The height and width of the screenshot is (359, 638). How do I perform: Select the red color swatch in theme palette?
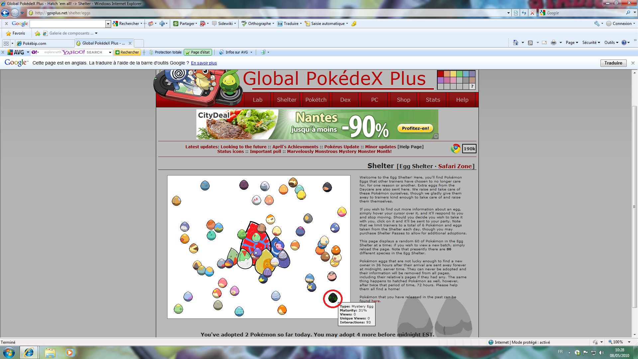pos(441,74)
